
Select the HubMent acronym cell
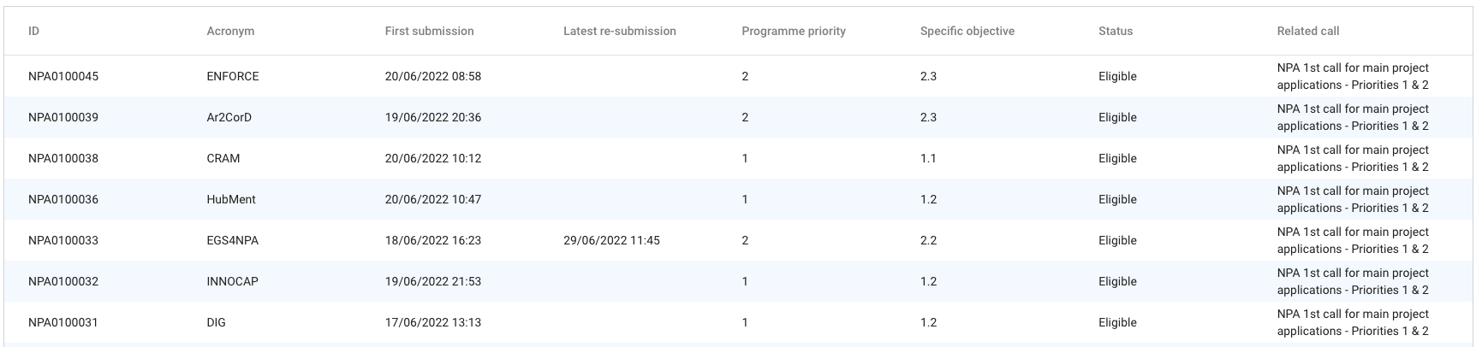coord(230,199)
